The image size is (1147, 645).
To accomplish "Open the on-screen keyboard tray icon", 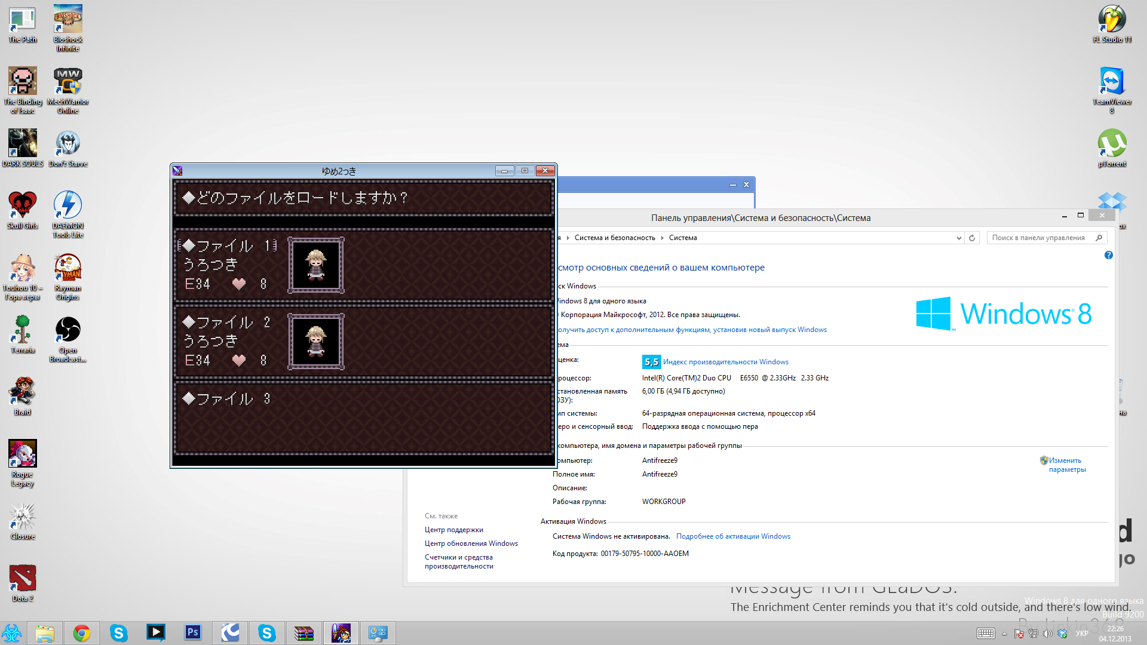I will (986, 634).
